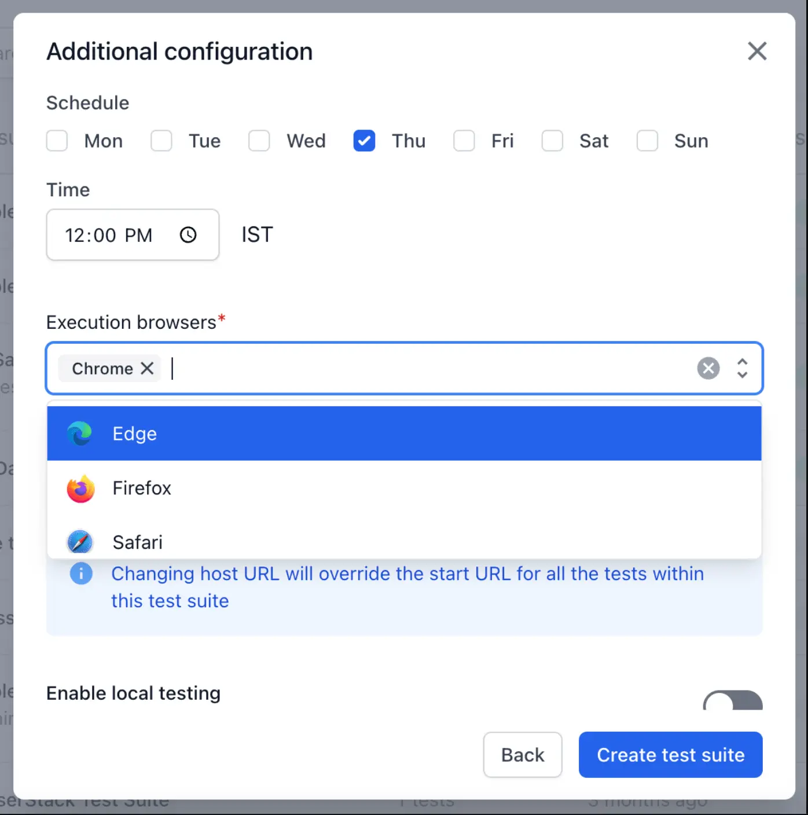Toggle the execution browsers dropdown arrows
The width and height of the screenshot is (808, 815).
point(742,368)
